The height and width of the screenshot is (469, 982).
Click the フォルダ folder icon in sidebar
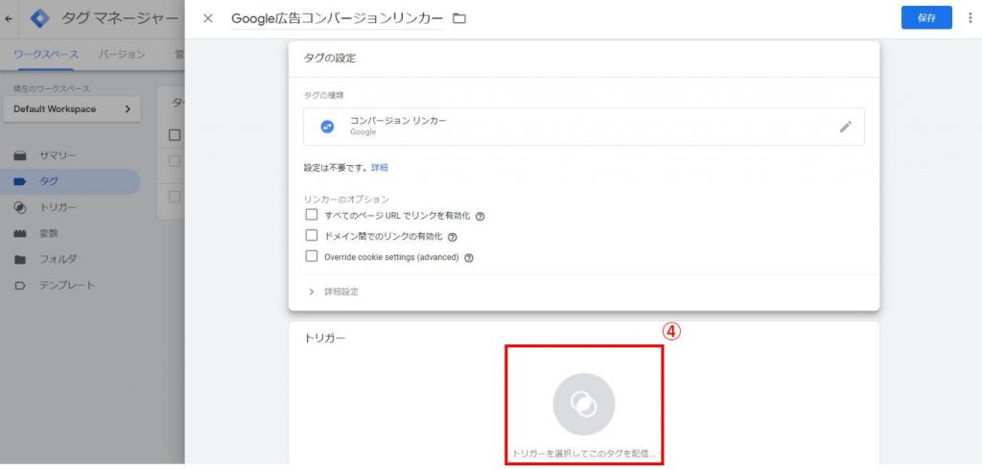click(x=20, y=259)
